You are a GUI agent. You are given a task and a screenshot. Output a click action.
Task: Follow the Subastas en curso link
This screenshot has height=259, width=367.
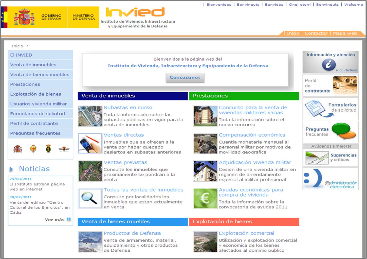click(128, 107)
